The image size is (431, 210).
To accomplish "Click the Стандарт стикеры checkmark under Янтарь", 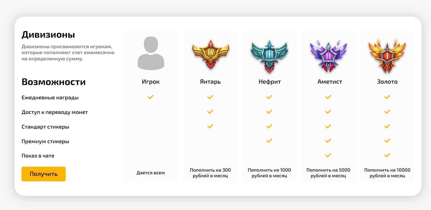I will 210,126.
